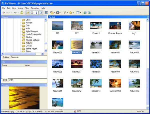Switch to the Favorites tab

(14, 57)
